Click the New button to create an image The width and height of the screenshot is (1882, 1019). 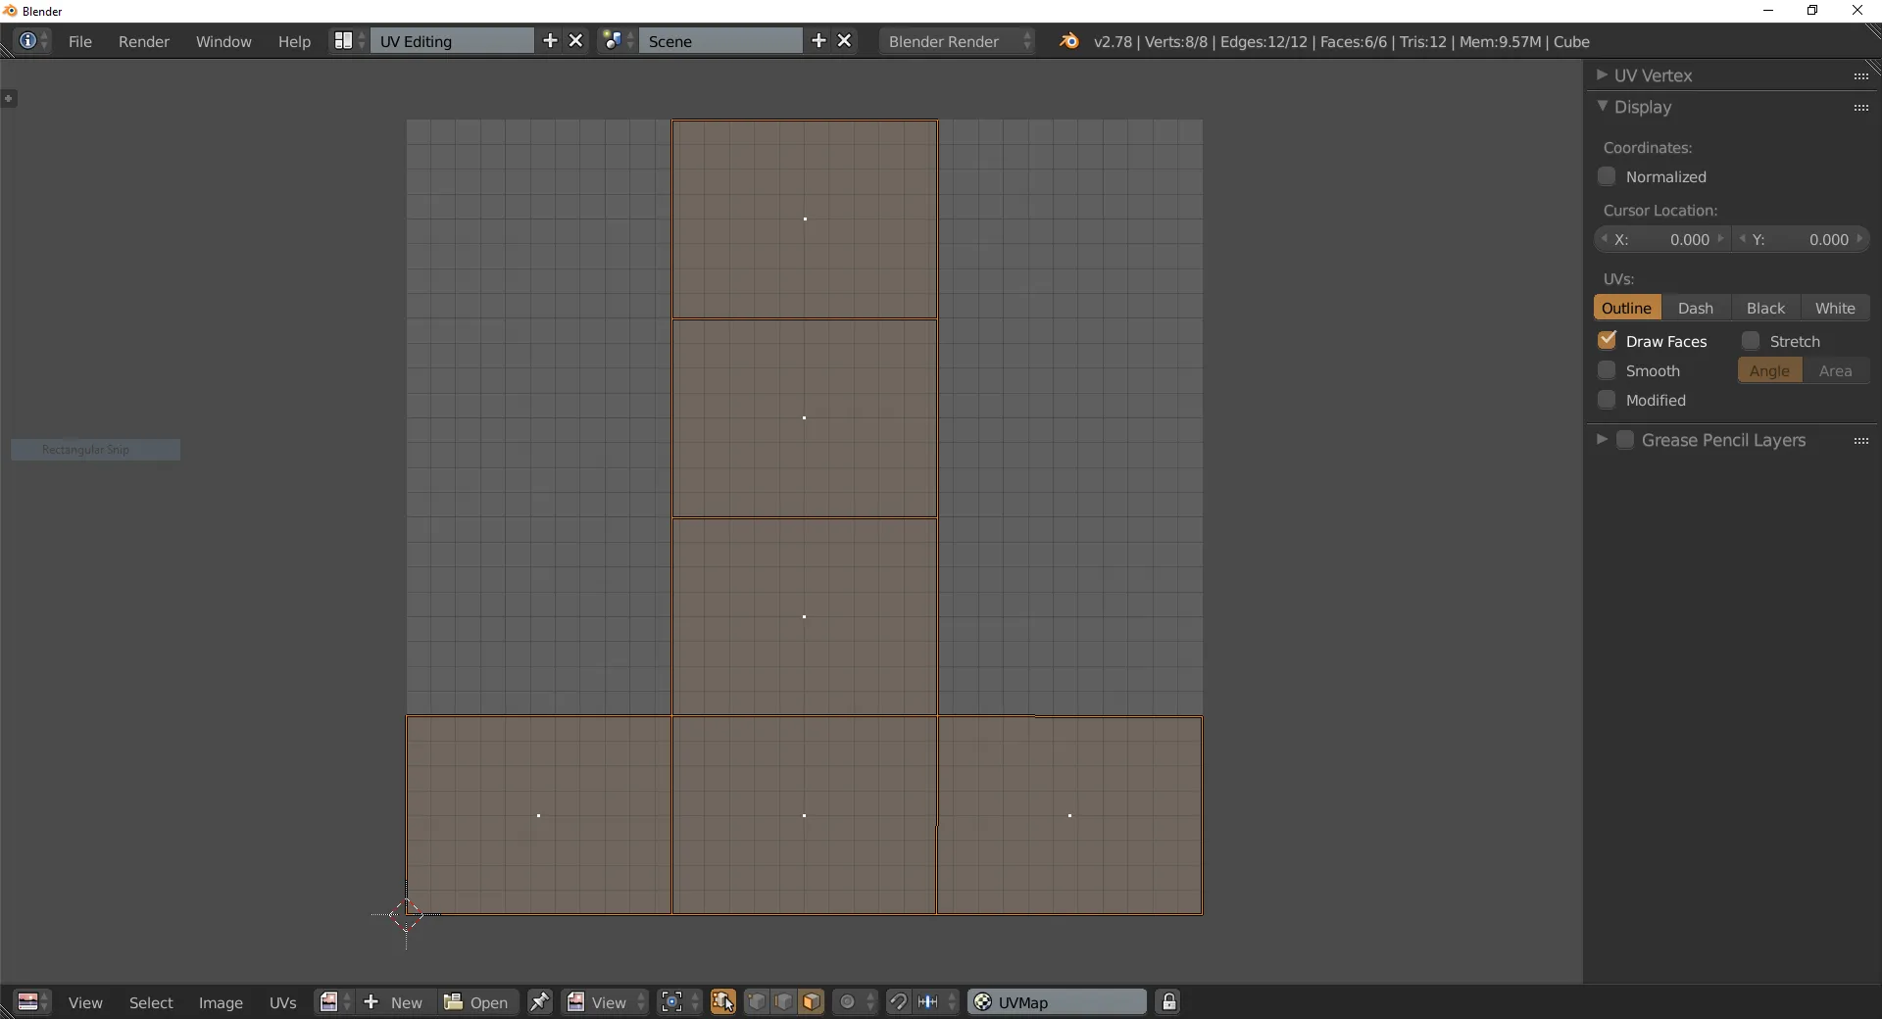(x=394, y=1002)
